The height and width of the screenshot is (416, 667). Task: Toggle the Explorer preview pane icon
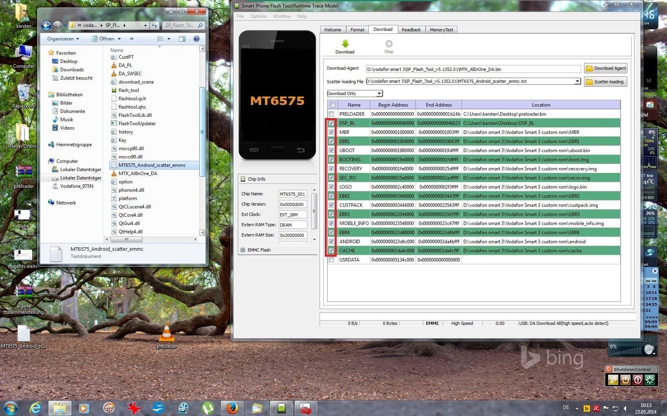(182, 39)
